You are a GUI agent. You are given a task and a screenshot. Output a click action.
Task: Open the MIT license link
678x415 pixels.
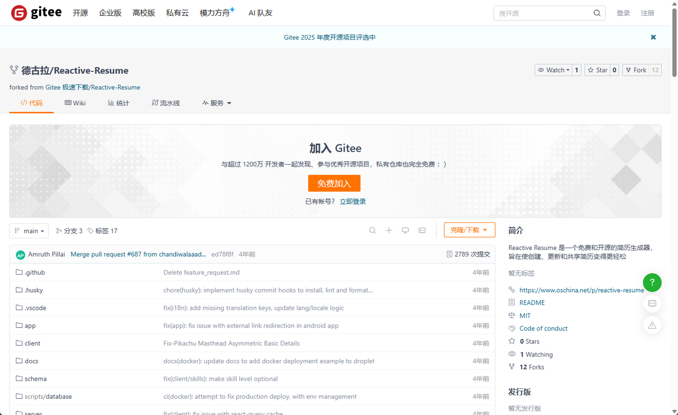click(x=525, y=315)
